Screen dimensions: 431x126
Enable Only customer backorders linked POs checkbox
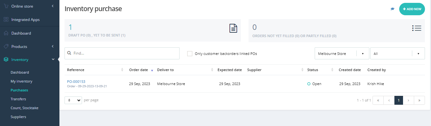click(x=190, y=54)
